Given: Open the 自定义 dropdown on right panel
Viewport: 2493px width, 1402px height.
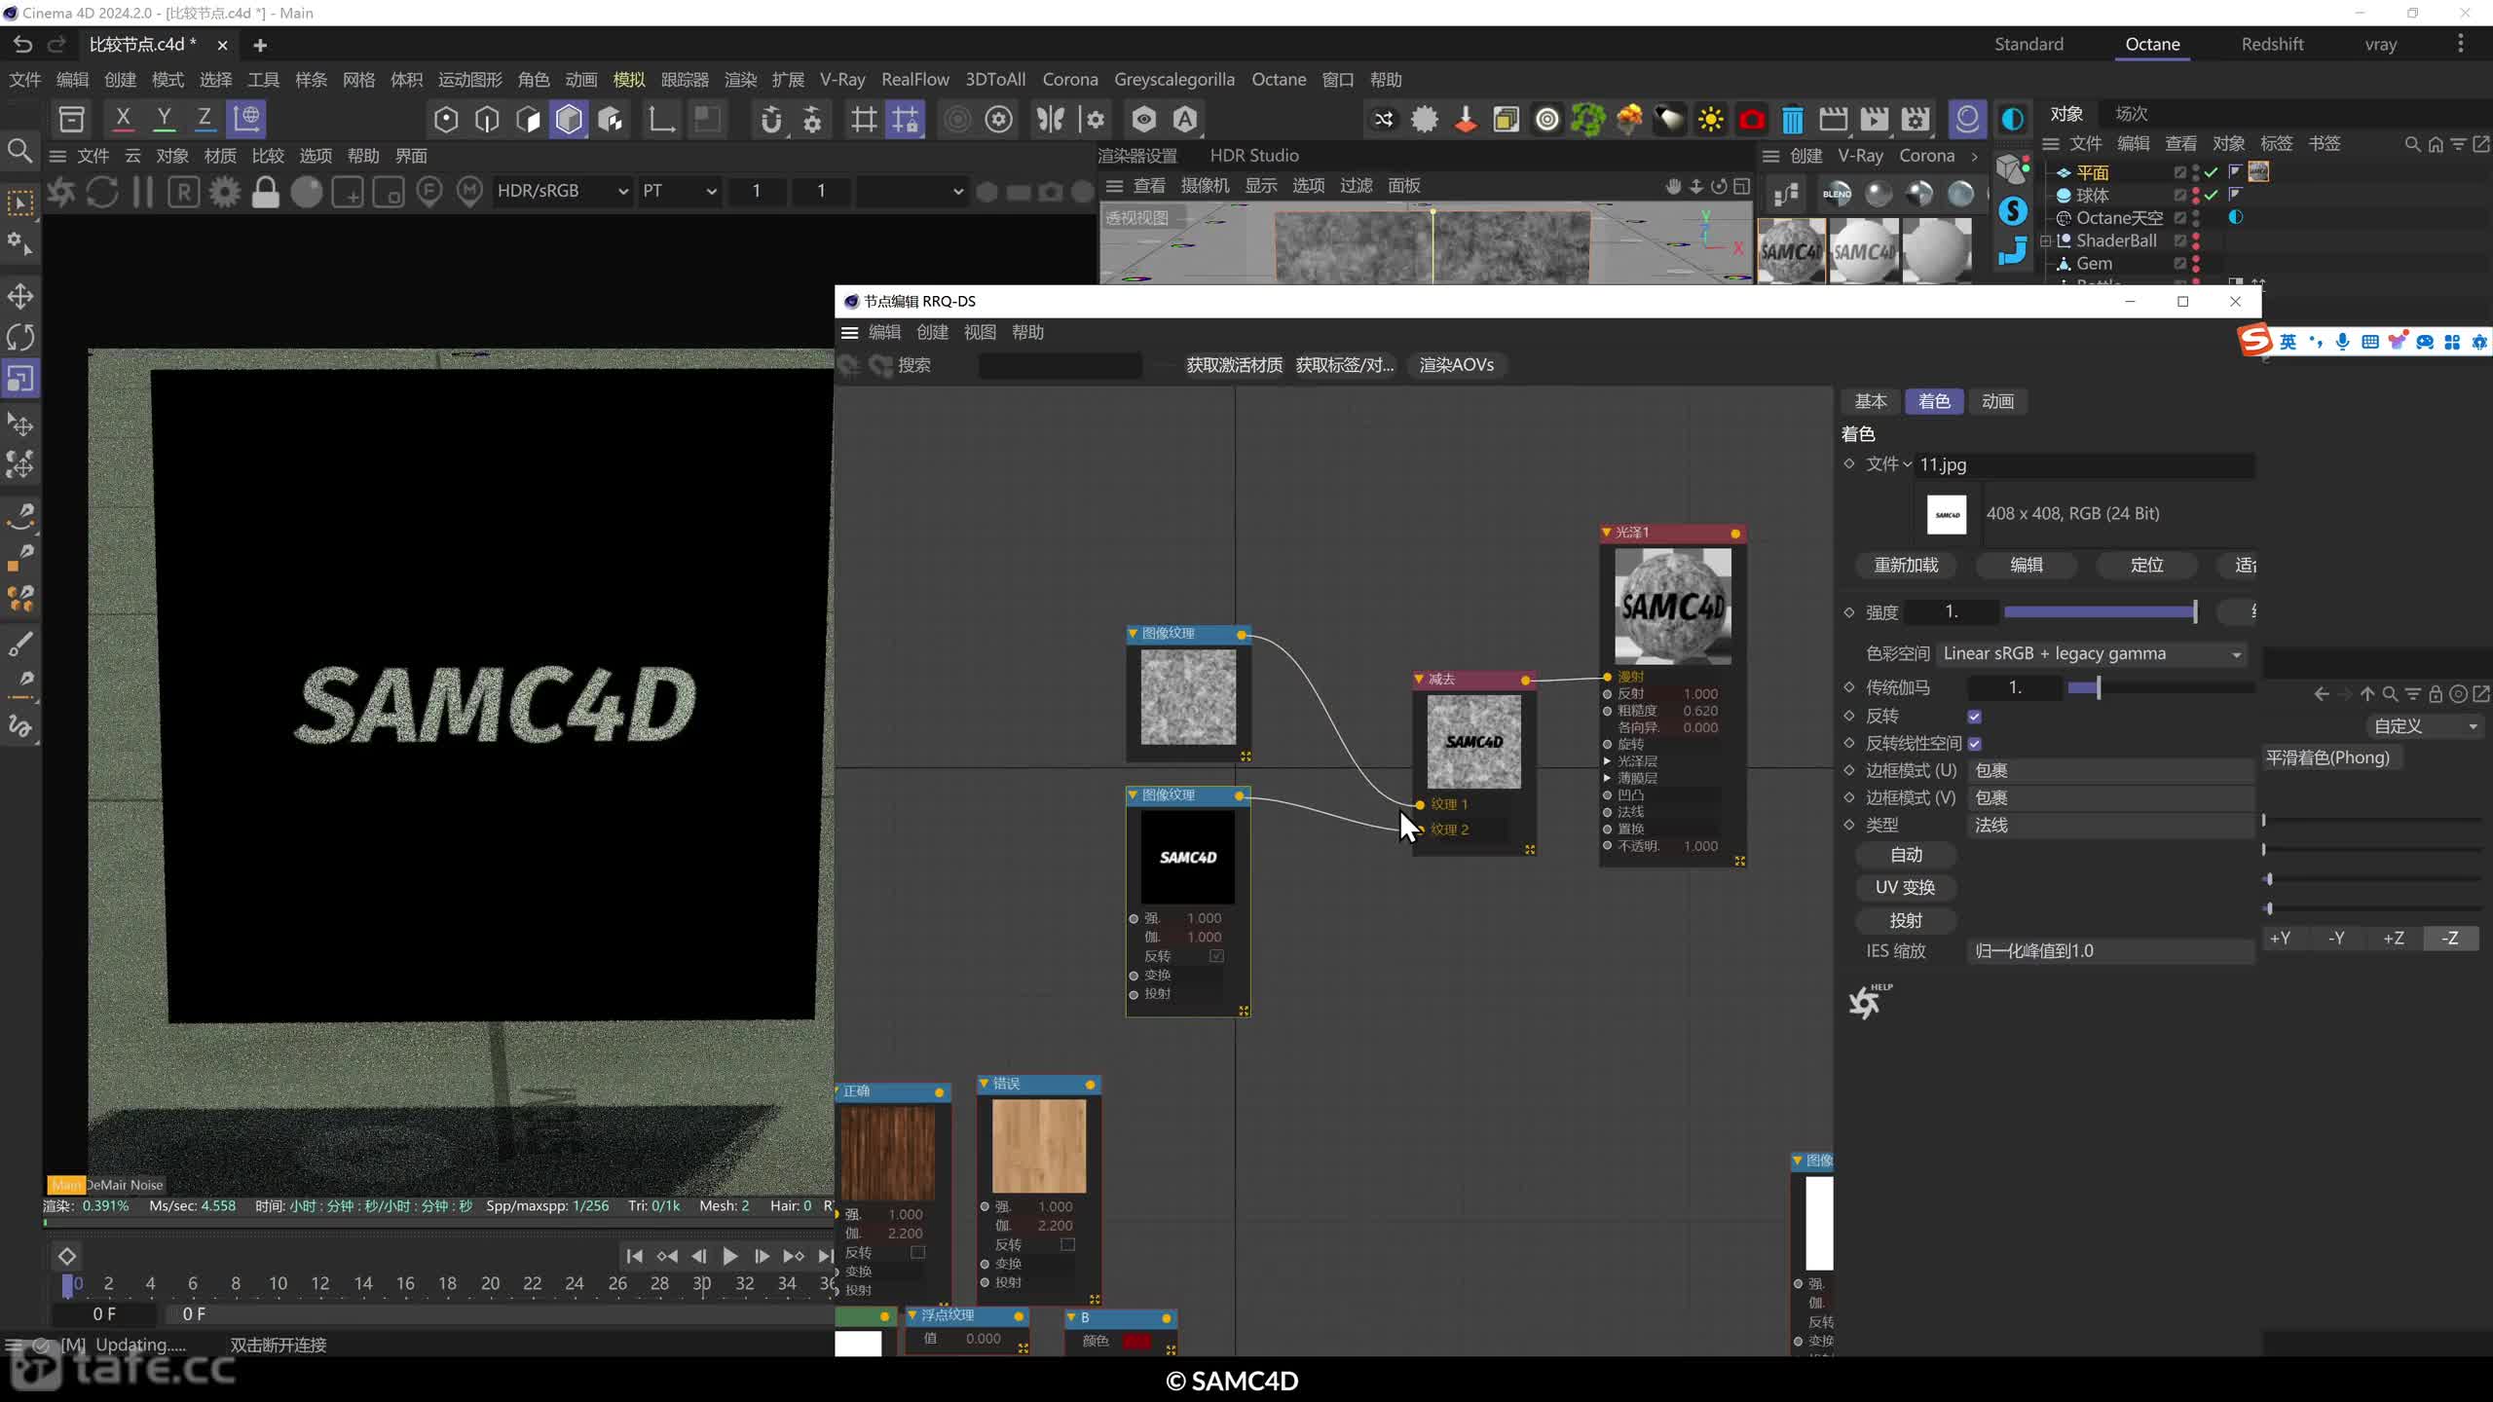Looking at the screenshot, I should (2423, 726).
